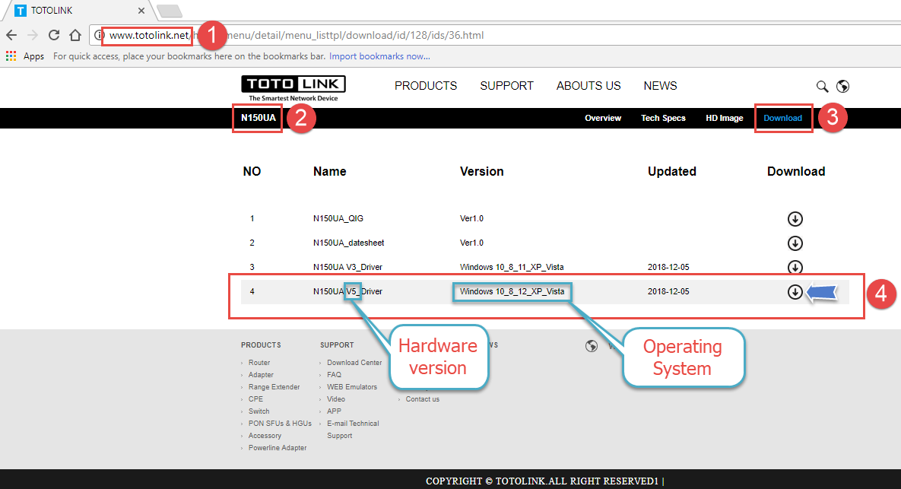This screenshot has height=489, width=901.
Task: Open site search with the magnifier icon
Action: 822,86
